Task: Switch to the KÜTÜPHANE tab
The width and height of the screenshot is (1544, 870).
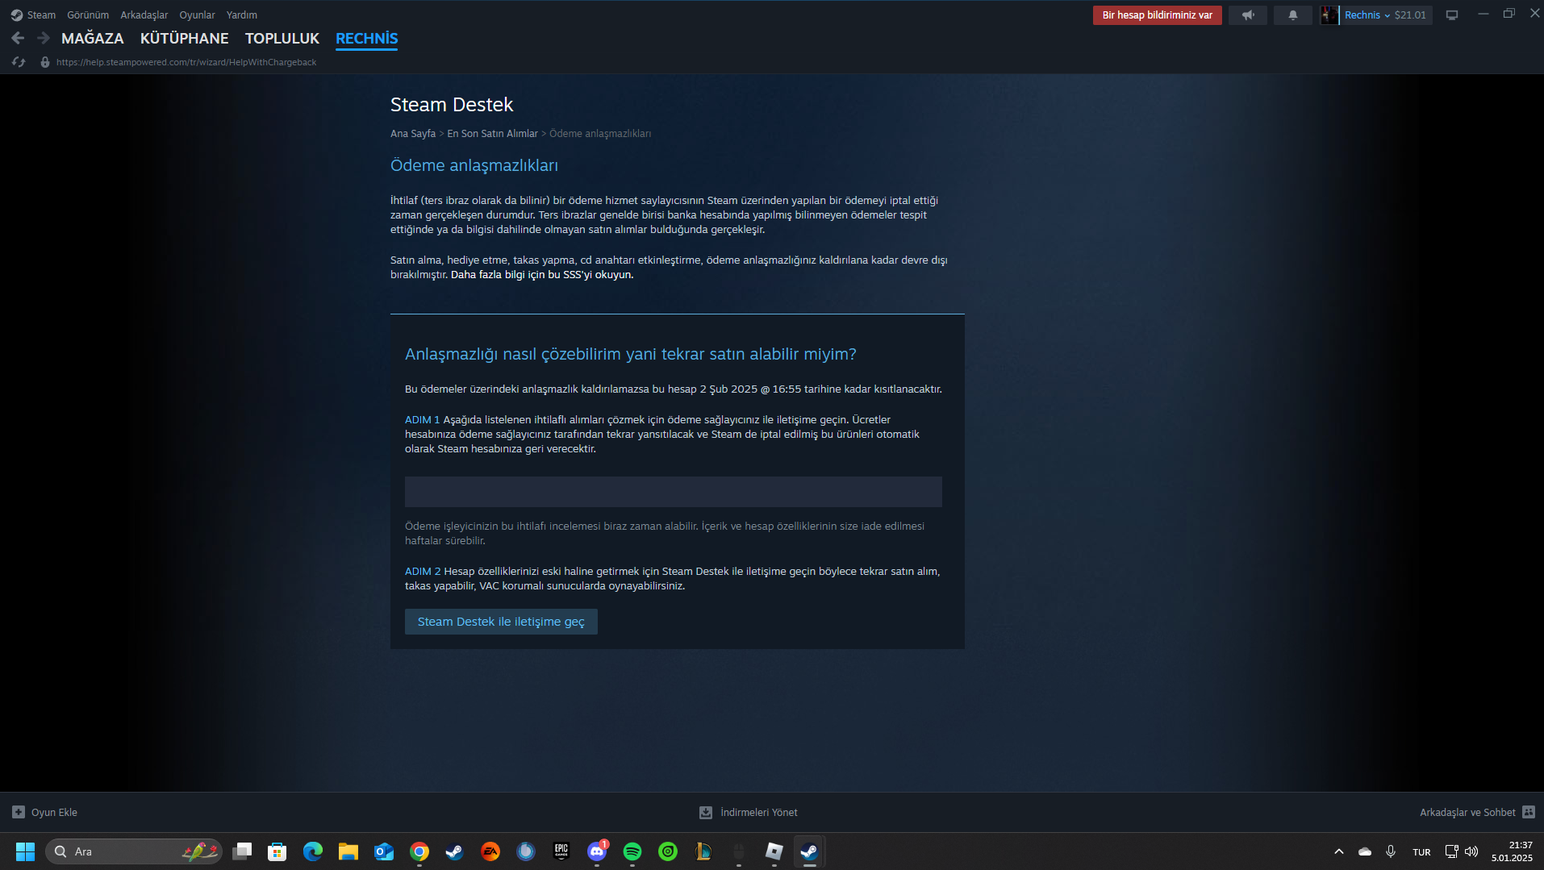Action: [x=185, y=38]
